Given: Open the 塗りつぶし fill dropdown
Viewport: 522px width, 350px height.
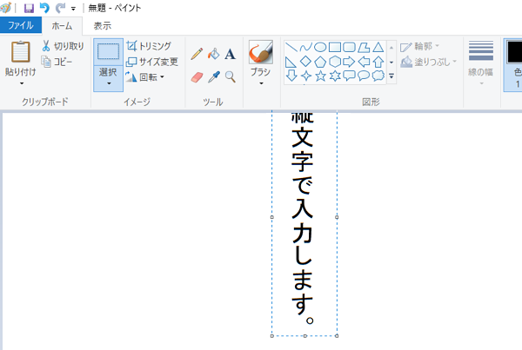Looking at the screenshot, I should point(428,62).
